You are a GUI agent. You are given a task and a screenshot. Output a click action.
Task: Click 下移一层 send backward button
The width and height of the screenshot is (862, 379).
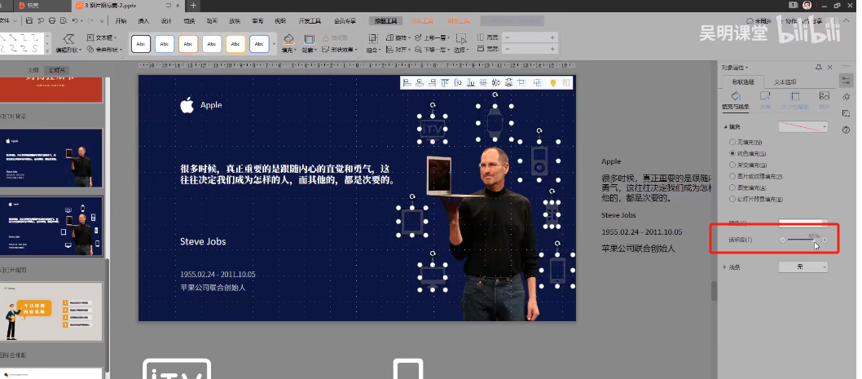pyautogui.click(x=432, y=50)
